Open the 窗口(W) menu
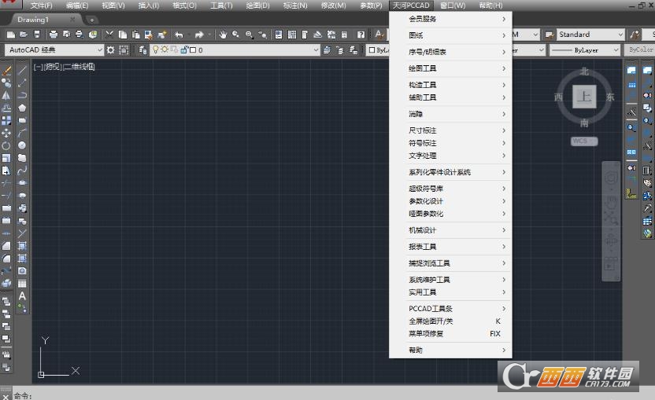Image resolution: width=655 pixels, height=400 pixels. 453,6
